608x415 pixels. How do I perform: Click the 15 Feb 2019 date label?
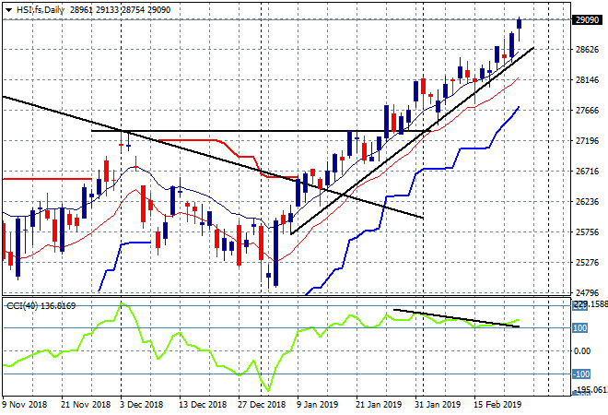[497, 405]
